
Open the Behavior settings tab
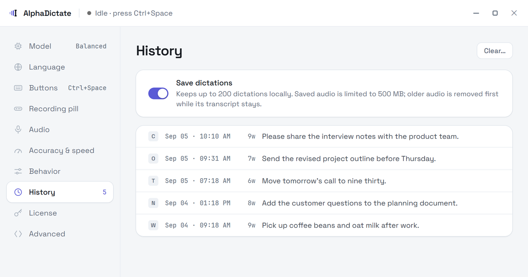pyautogui.click(x=60, y=171)
